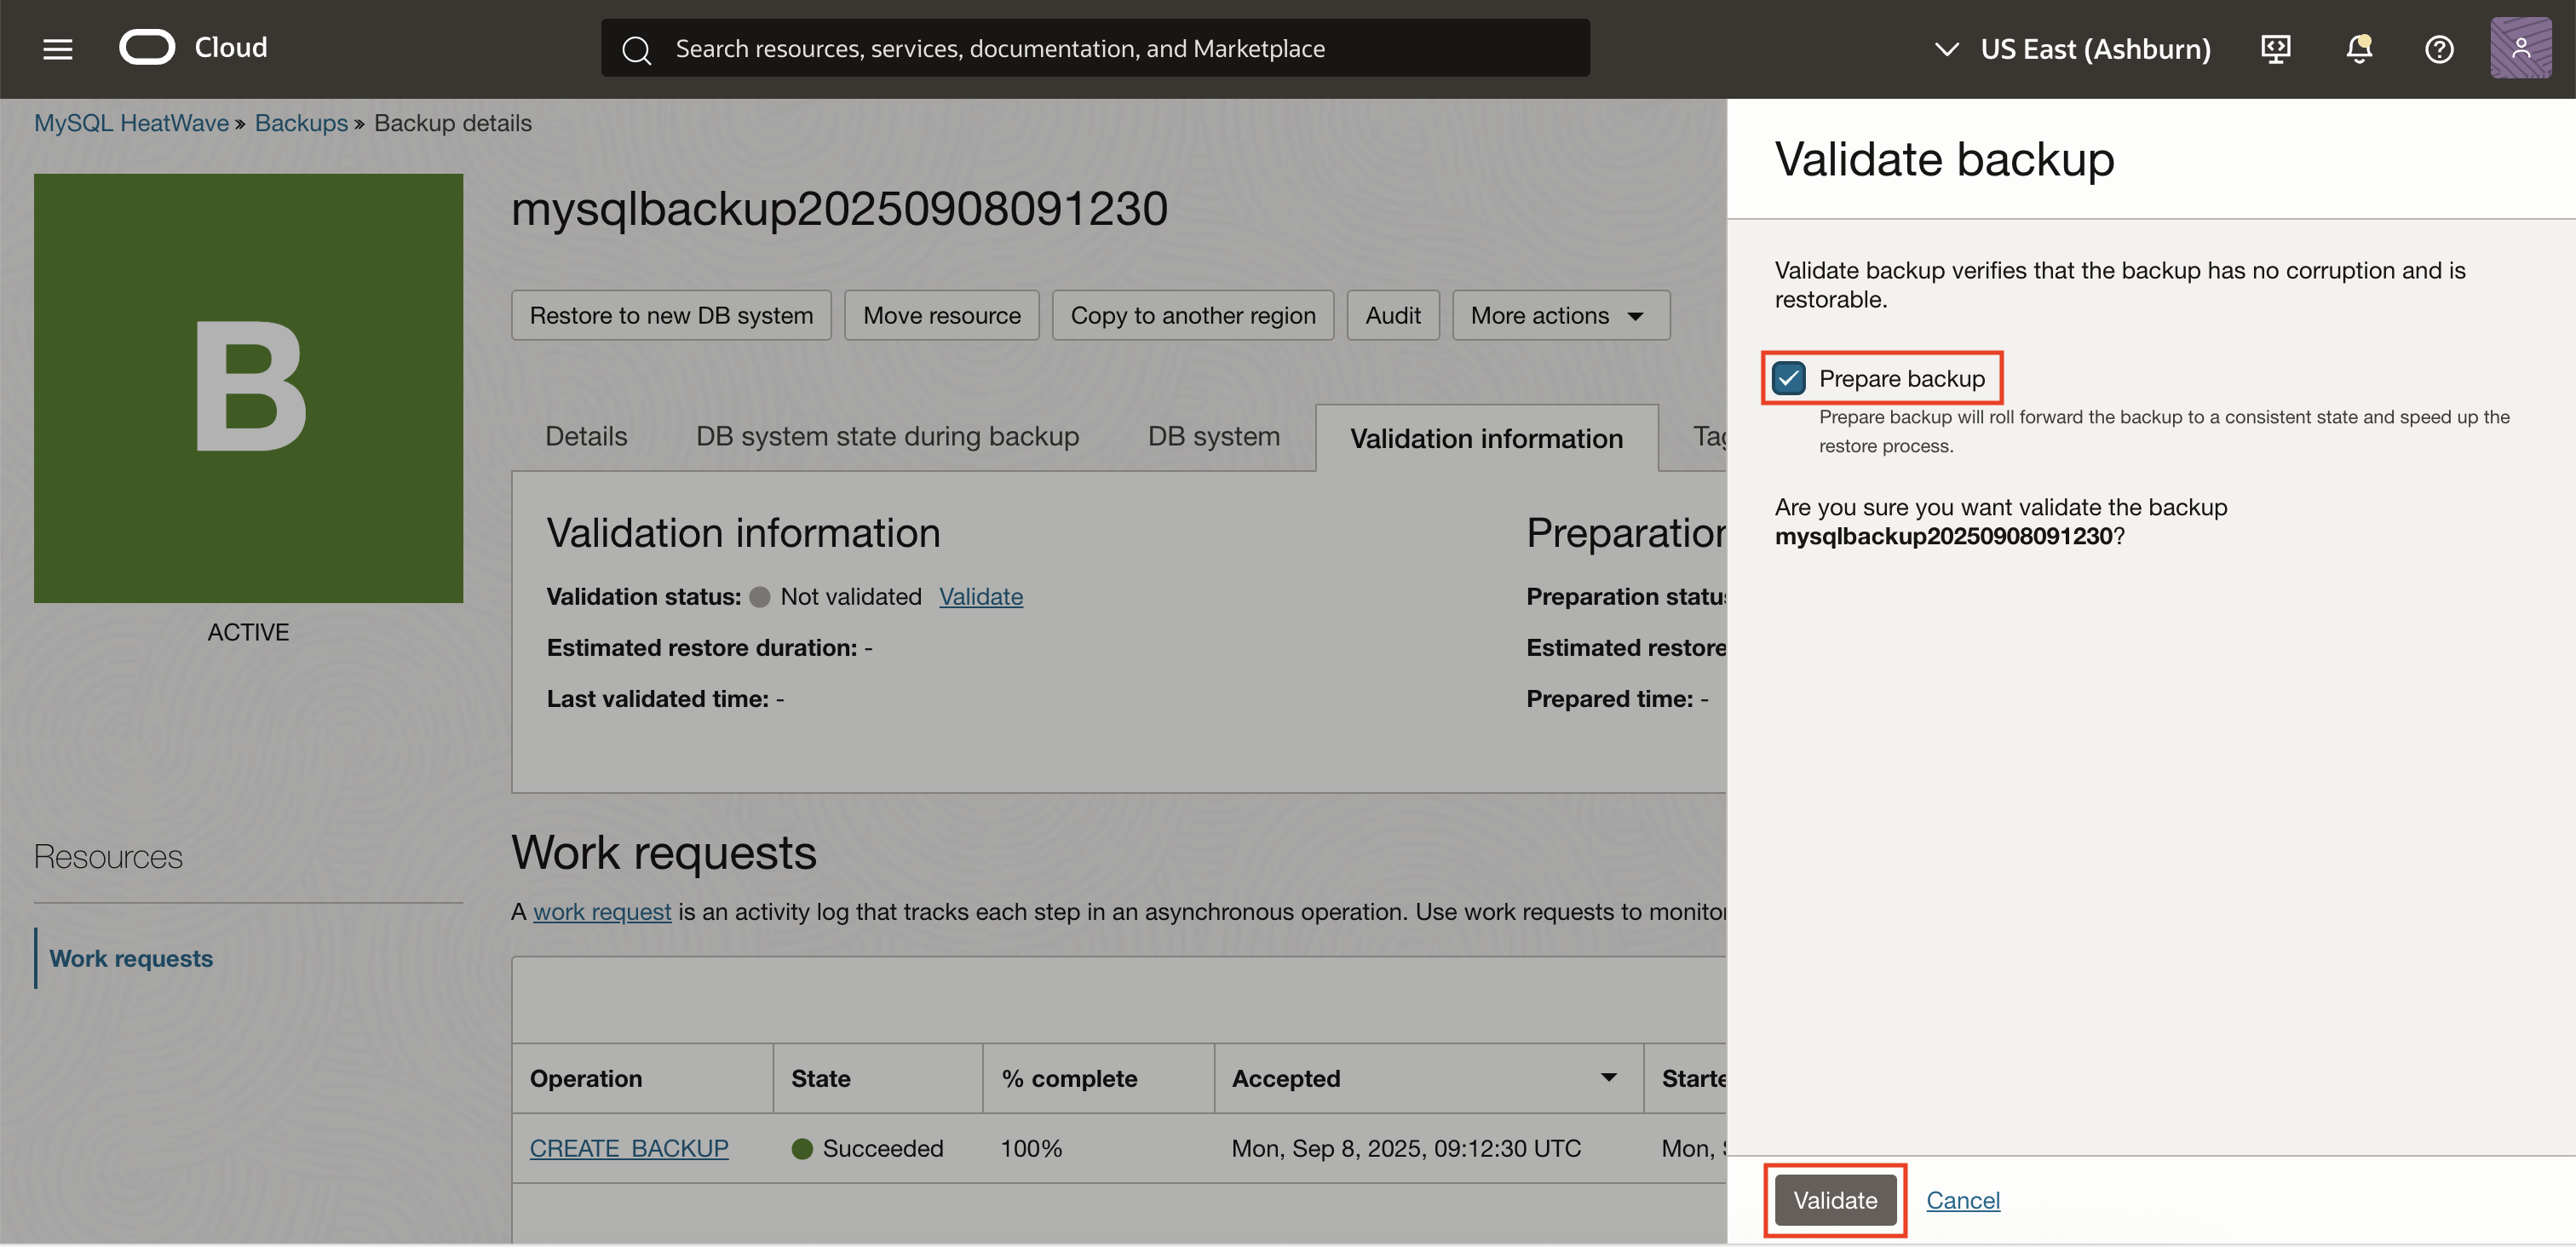Switch to the Details tab

585,436
